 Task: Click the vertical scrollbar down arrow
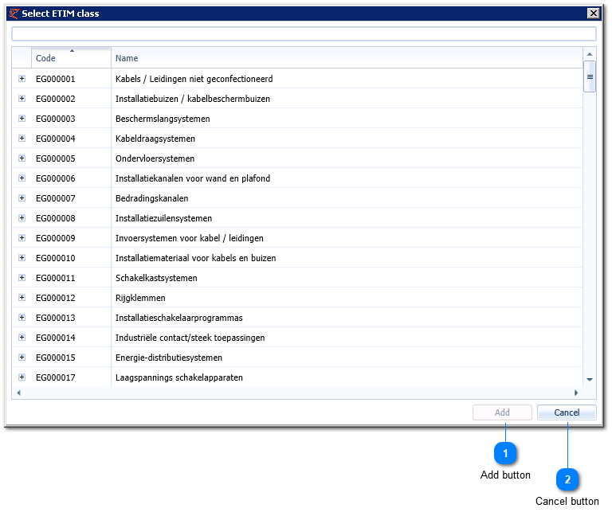click(x=590, y=379)
